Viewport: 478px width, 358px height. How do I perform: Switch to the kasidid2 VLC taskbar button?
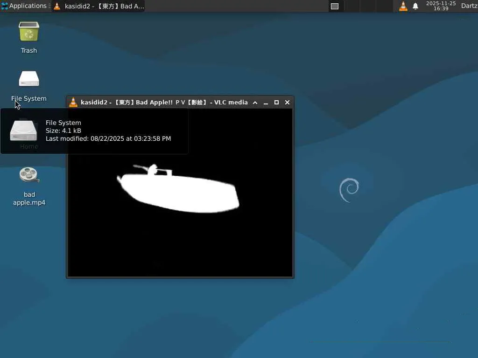[x=98, y=6]
